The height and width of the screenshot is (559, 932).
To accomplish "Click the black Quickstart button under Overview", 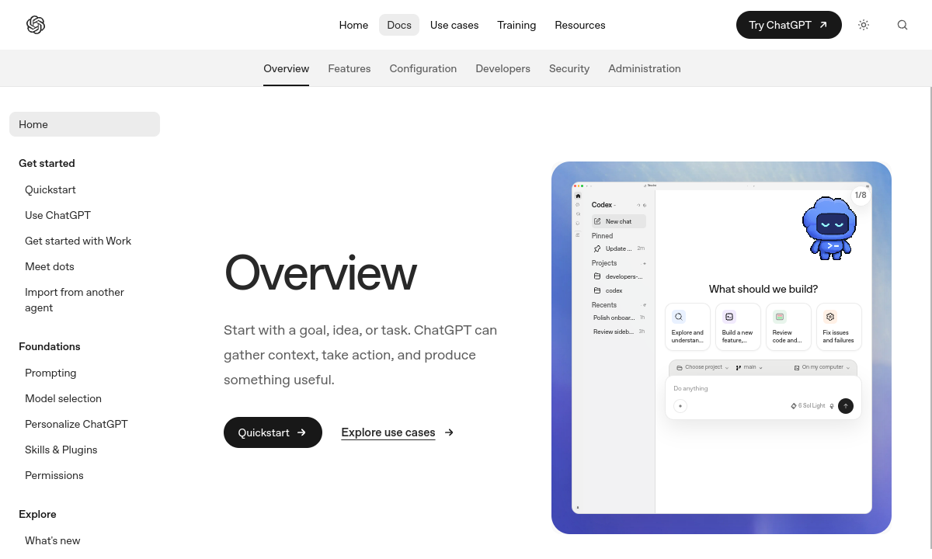I will pos(273,432).
